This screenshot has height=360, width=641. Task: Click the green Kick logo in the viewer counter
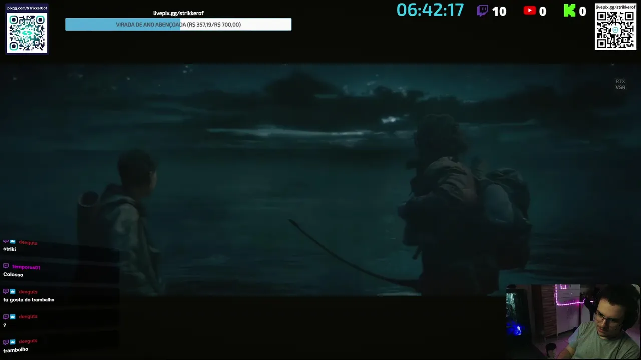pos(569,11)
